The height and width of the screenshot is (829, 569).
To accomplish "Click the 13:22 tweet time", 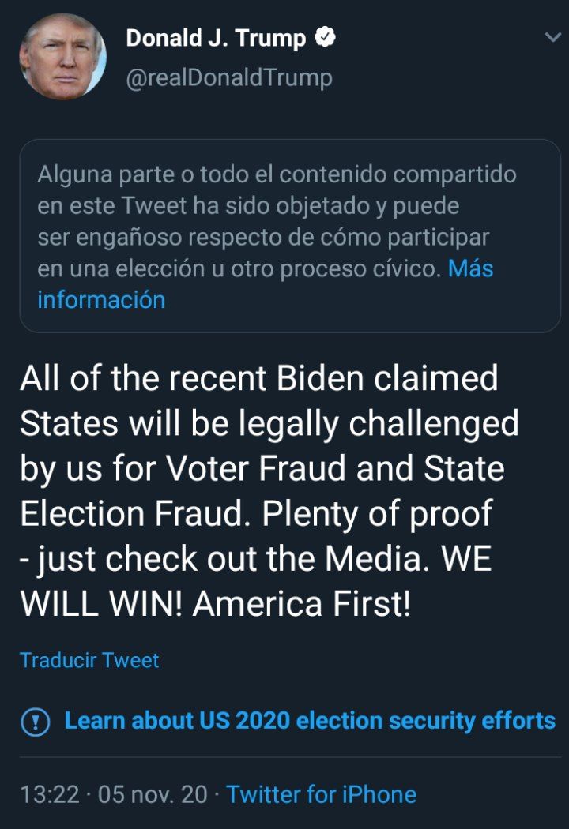I will (49, 794).
